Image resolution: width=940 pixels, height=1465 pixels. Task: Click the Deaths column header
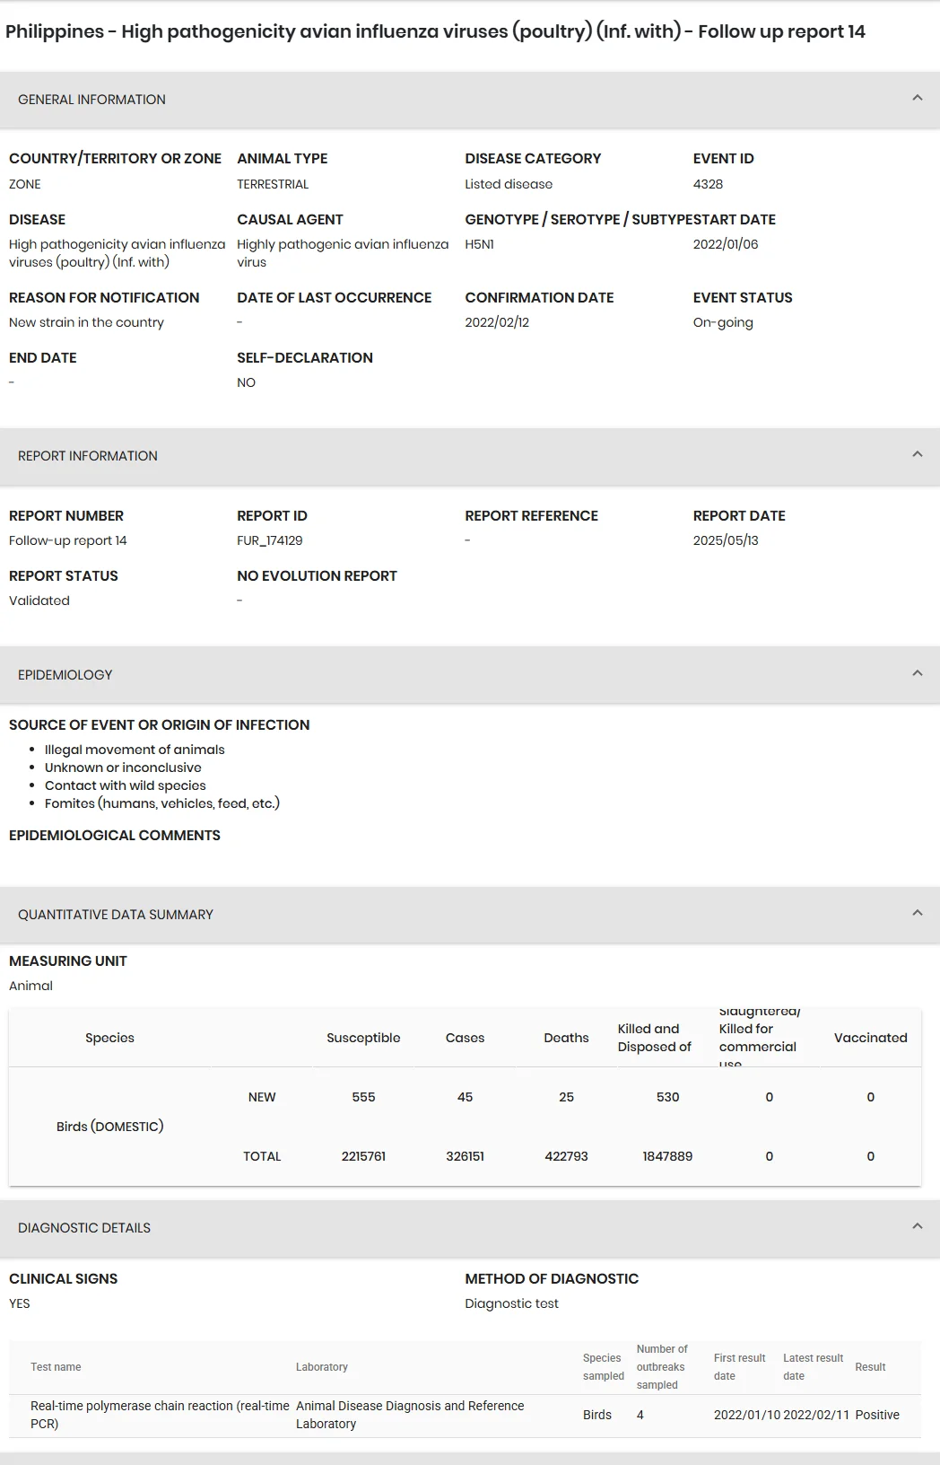[566, 1038]
